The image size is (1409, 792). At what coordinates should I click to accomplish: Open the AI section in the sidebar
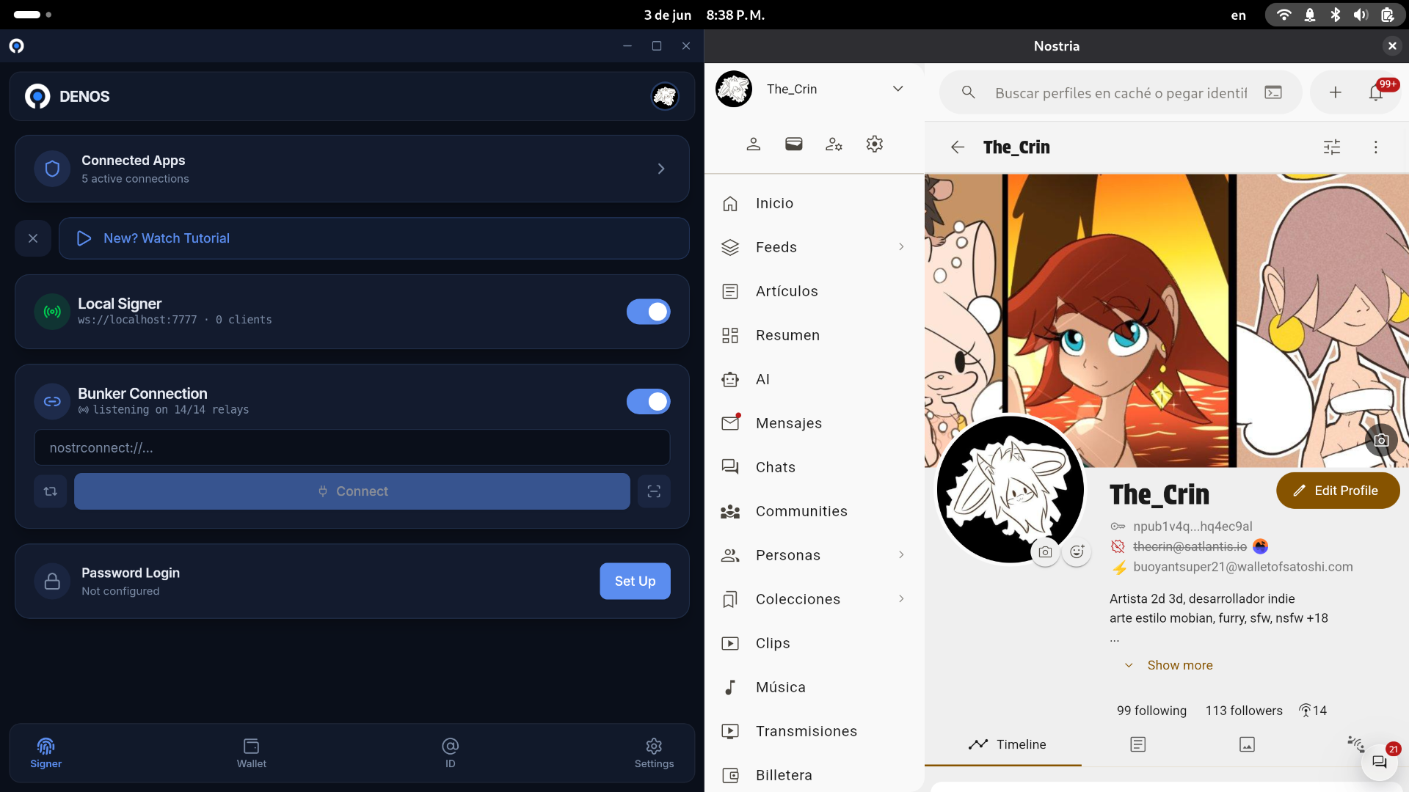813,379
